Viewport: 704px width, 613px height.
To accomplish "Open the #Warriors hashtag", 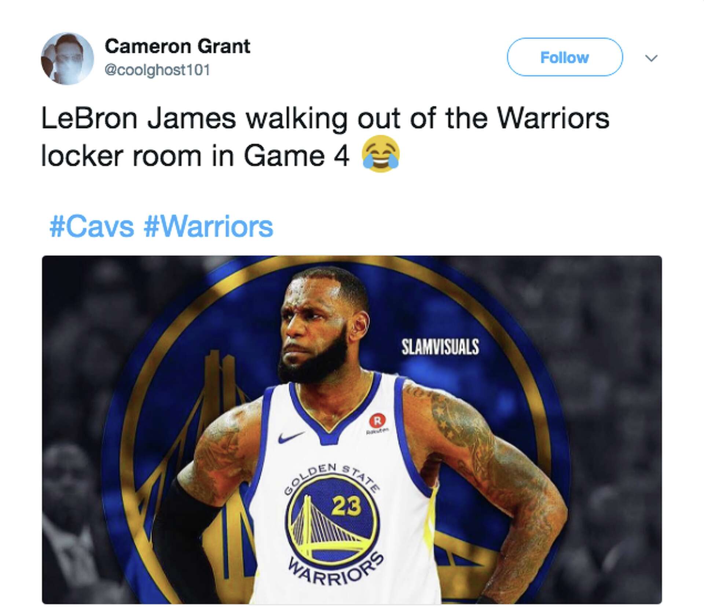I will coord(208,227).
